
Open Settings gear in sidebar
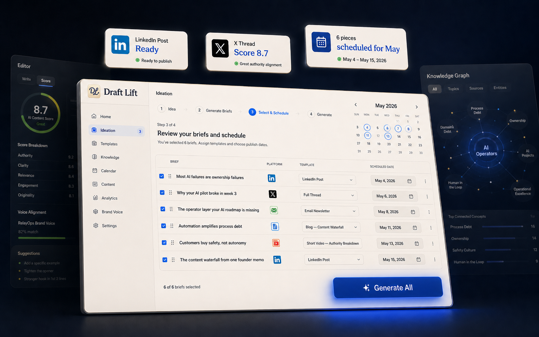[96, 226]
